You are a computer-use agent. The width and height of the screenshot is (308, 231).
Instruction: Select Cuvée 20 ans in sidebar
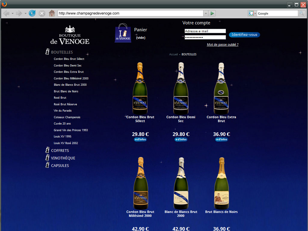pyautogui.click(x=62, y=124)
